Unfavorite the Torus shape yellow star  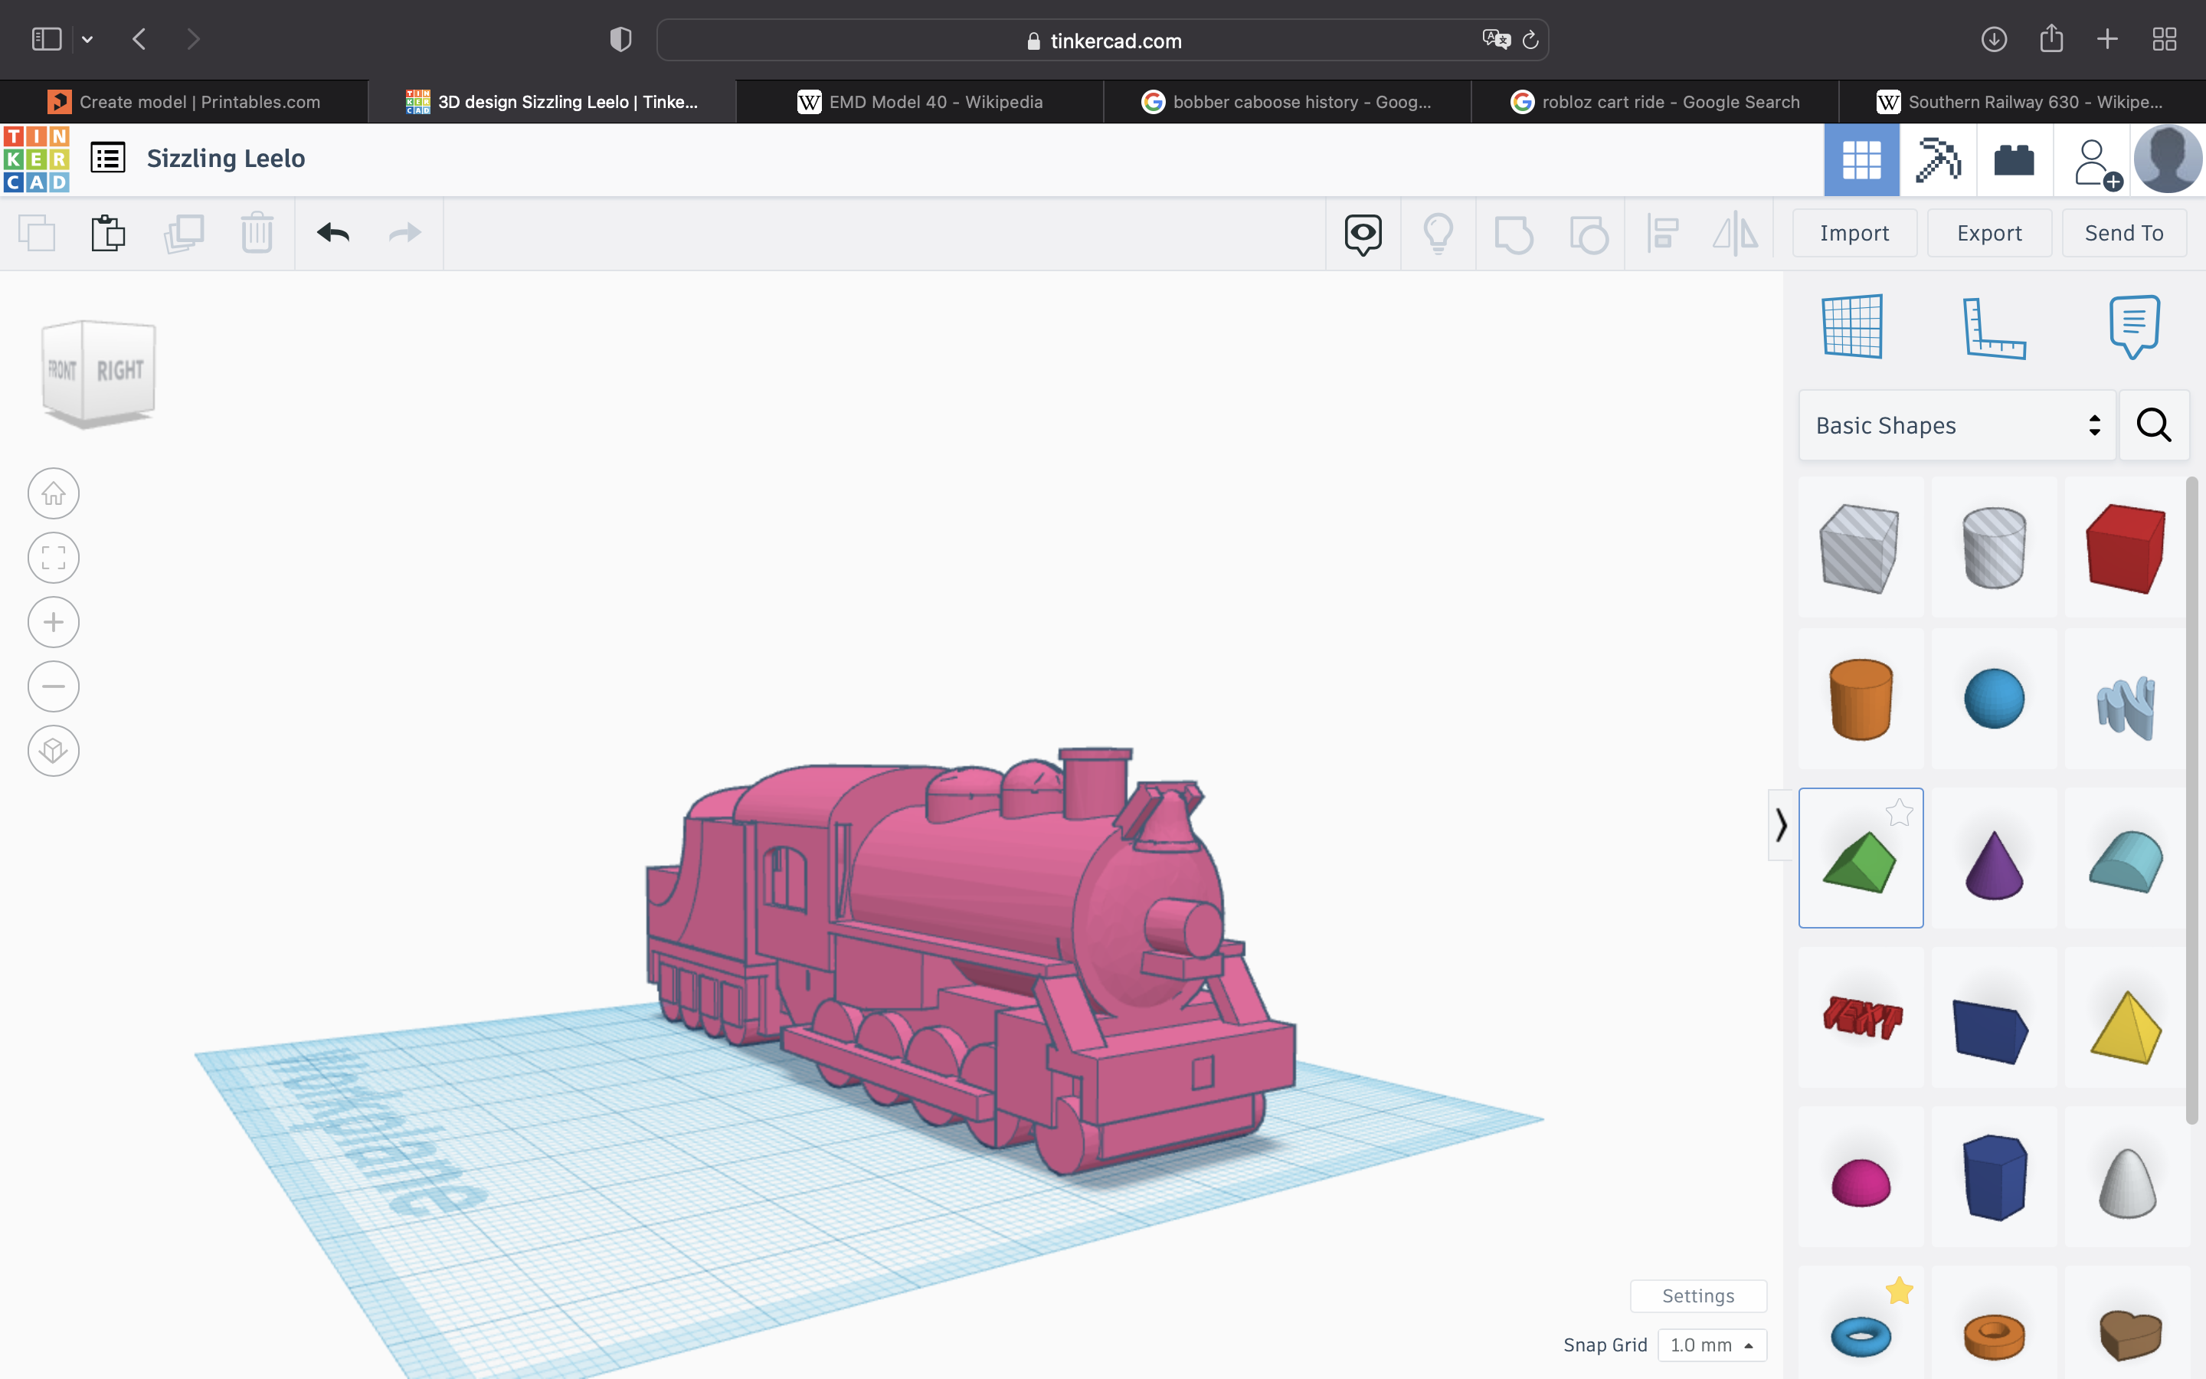pyautogui.click(x=1899, y=1289)
